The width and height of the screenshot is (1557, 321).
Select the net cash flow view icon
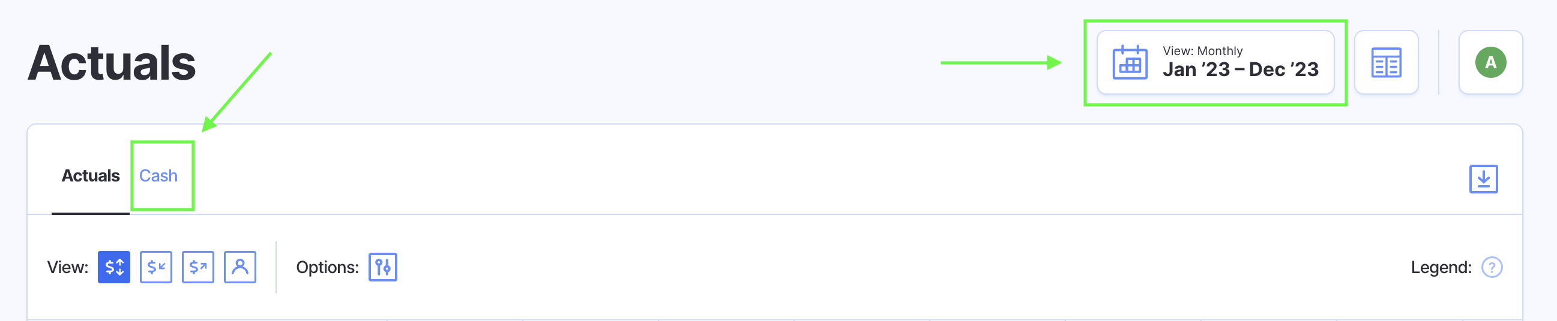point(114,267)
